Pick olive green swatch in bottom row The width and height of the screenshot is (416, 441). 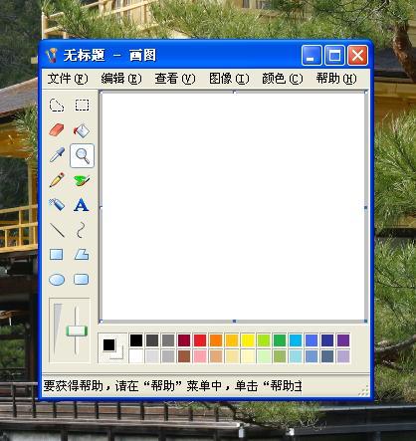tap(280, 356)
